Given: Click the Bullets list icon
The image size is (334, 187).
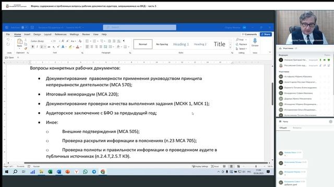Looking at the screenshot, I should click(87, 41).
